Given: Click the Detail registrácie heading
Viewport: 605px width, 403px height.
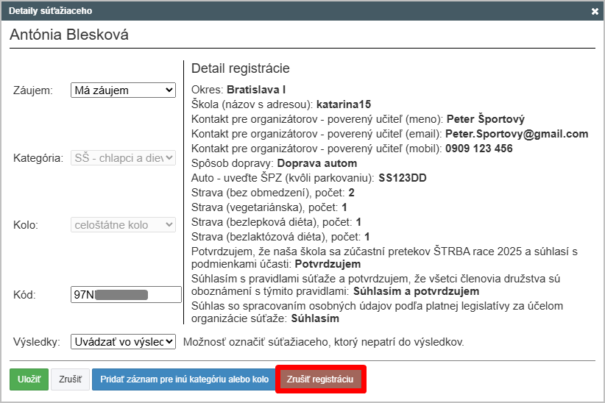Looking at the screenshot, I should point(240,68).
